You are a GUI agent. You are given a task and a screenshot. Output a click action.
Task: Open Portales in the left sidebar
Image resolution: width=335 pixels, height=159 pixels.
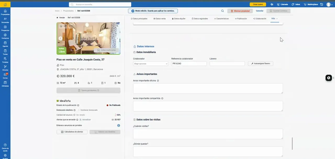(5, 60)
